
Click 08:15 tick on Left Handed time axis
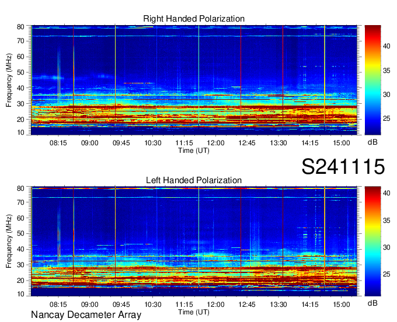pos(58,304)
